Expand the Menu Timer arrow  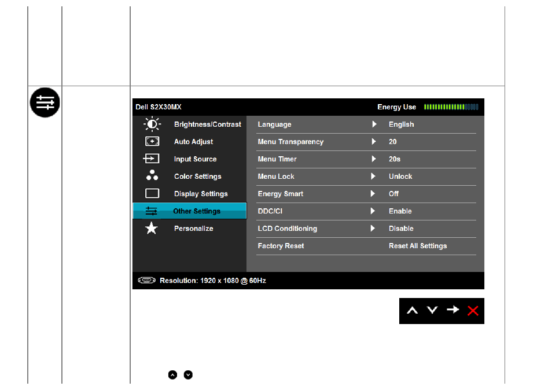tap(374, 159)
